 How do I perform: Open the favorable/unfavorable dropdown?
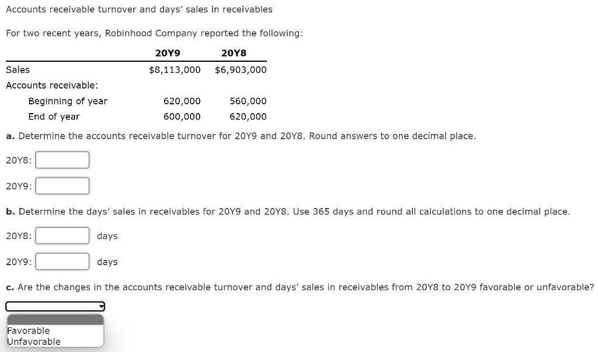pos(54,306)
